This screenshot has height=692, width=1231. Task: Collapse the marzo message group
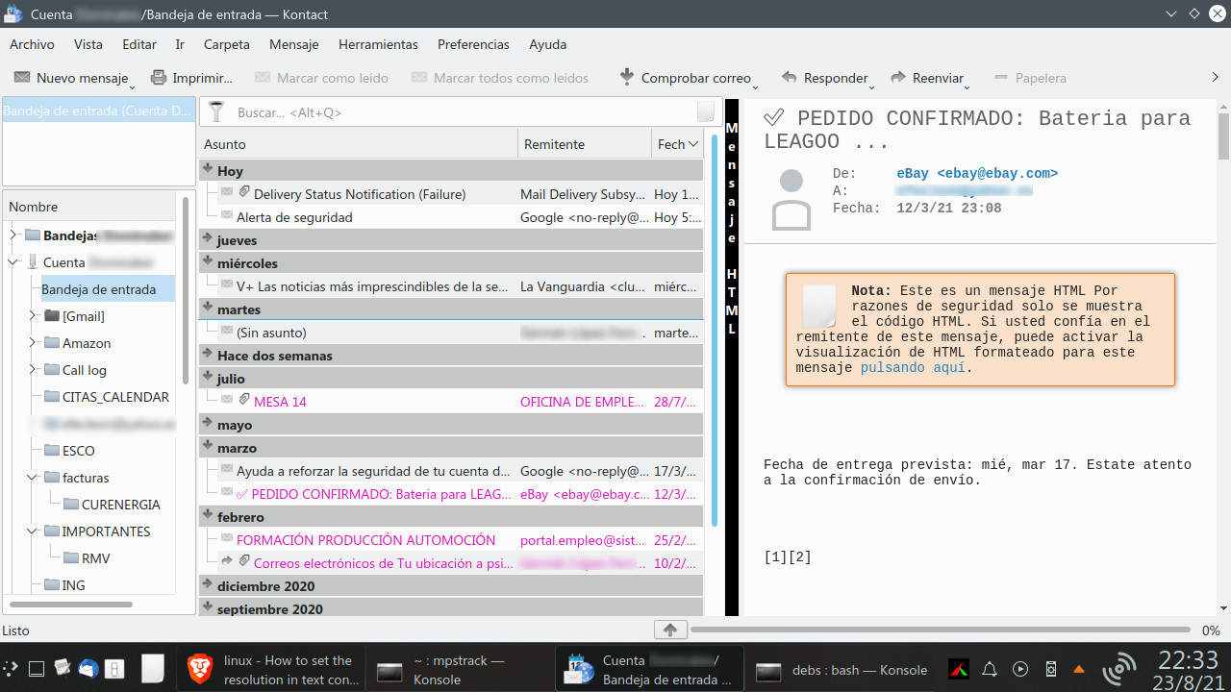[207, 447]
